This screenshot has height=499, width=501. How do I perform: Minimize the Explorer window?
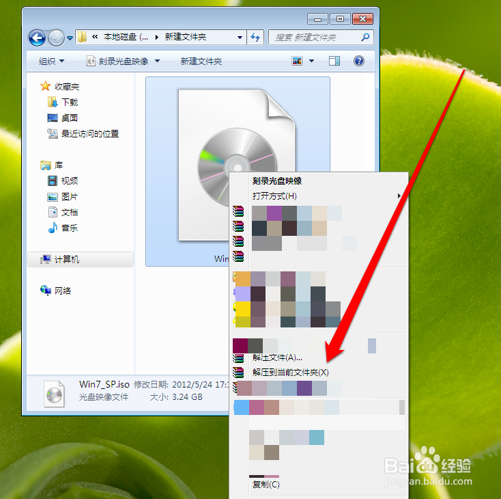pos(317,19)
